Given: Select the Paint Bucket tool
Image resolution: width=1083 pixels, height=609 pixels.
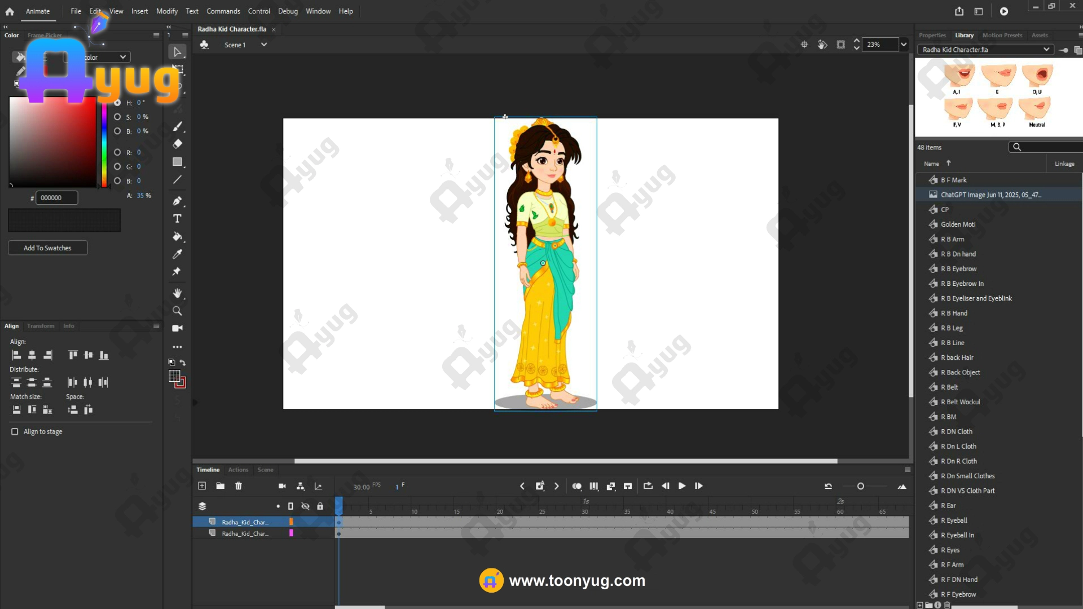Looking at the screenshot, I should click(177, 236).
